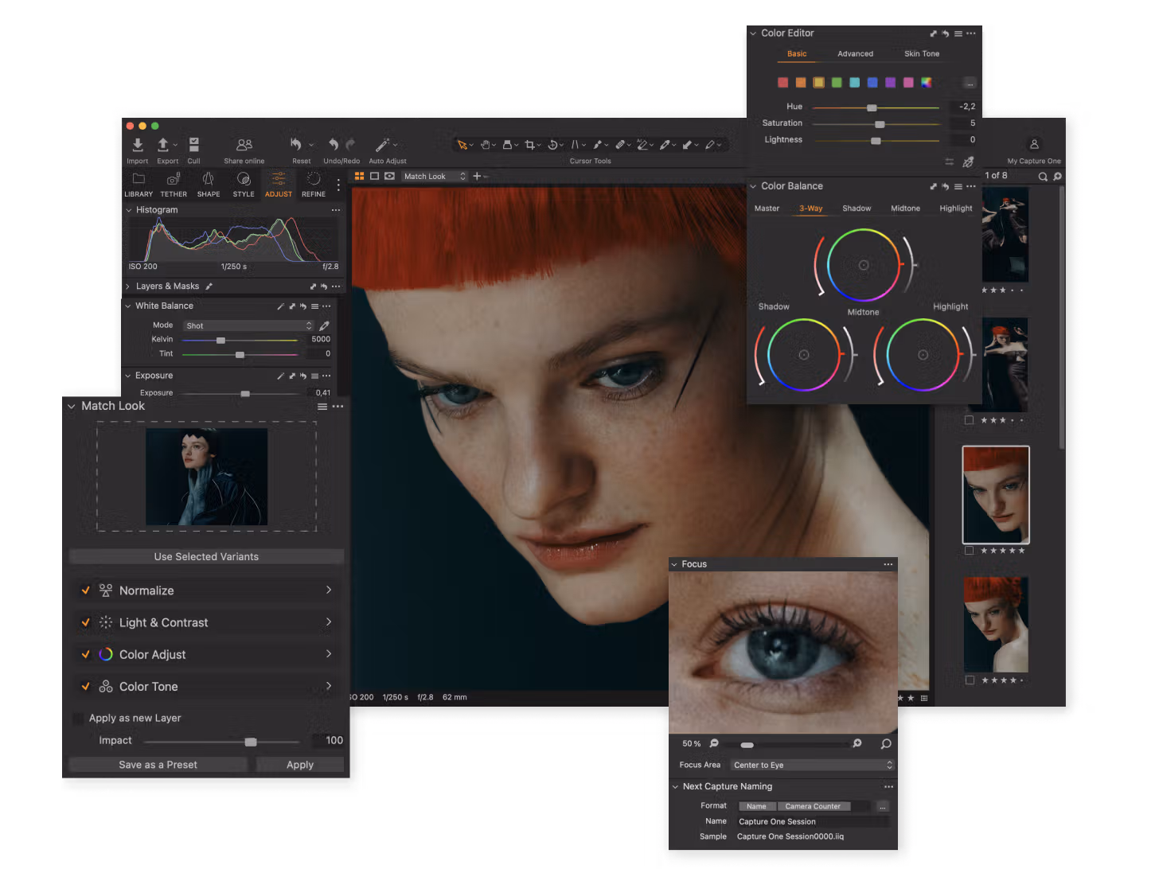Open the Cull tool

pyautogui.click(x=193, y=146)
